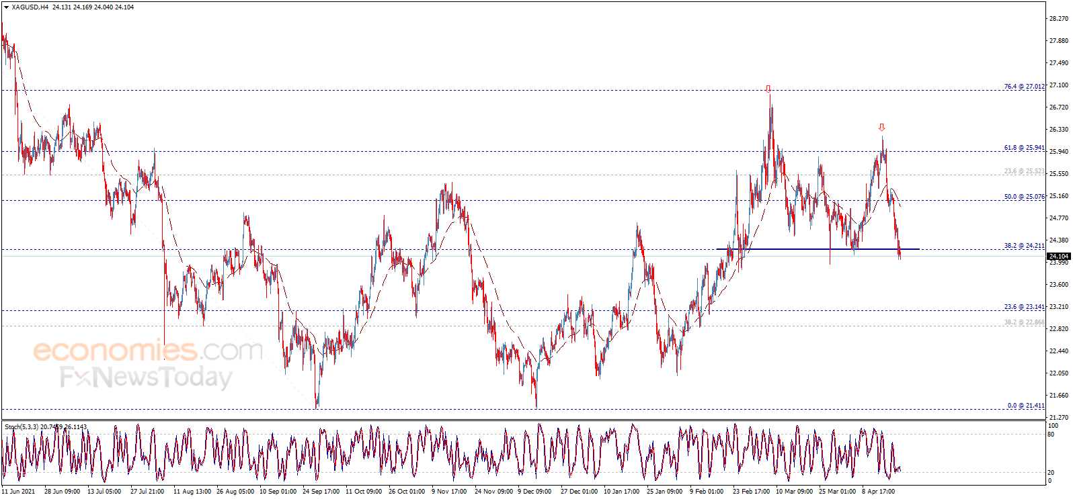Click the 11 Jun 2021 date label

(19, 492)
